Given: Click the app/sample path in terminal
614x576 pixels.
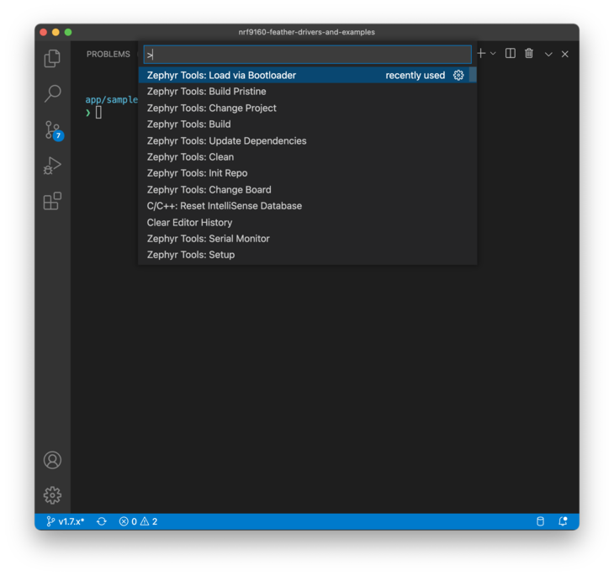Looking at the screenshot, I should pos(112,99).
